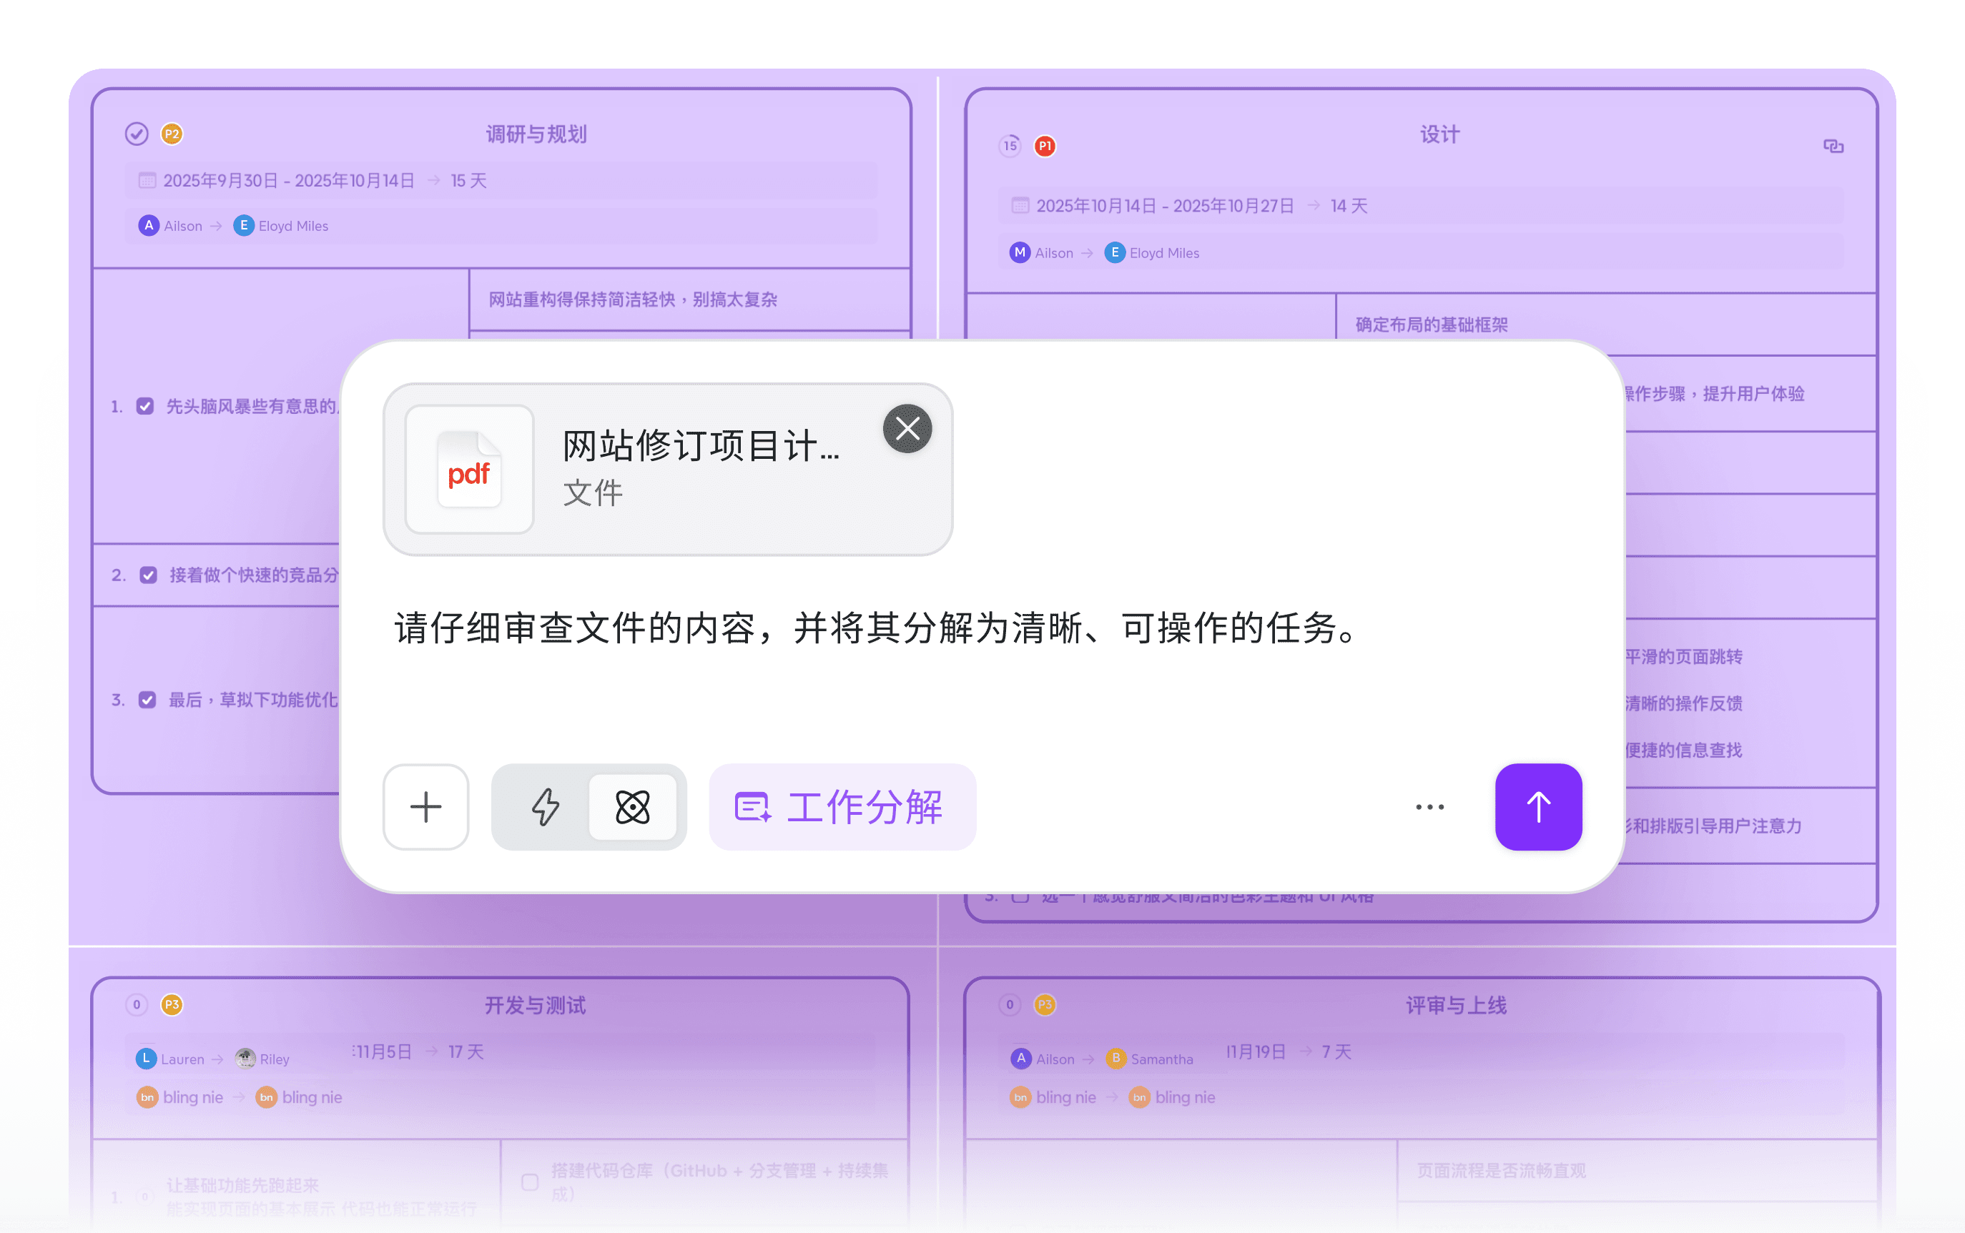Click Lauren avatar on 开发与测试 card
The image size is (1965, 1233).
[x=145, y=1059]
